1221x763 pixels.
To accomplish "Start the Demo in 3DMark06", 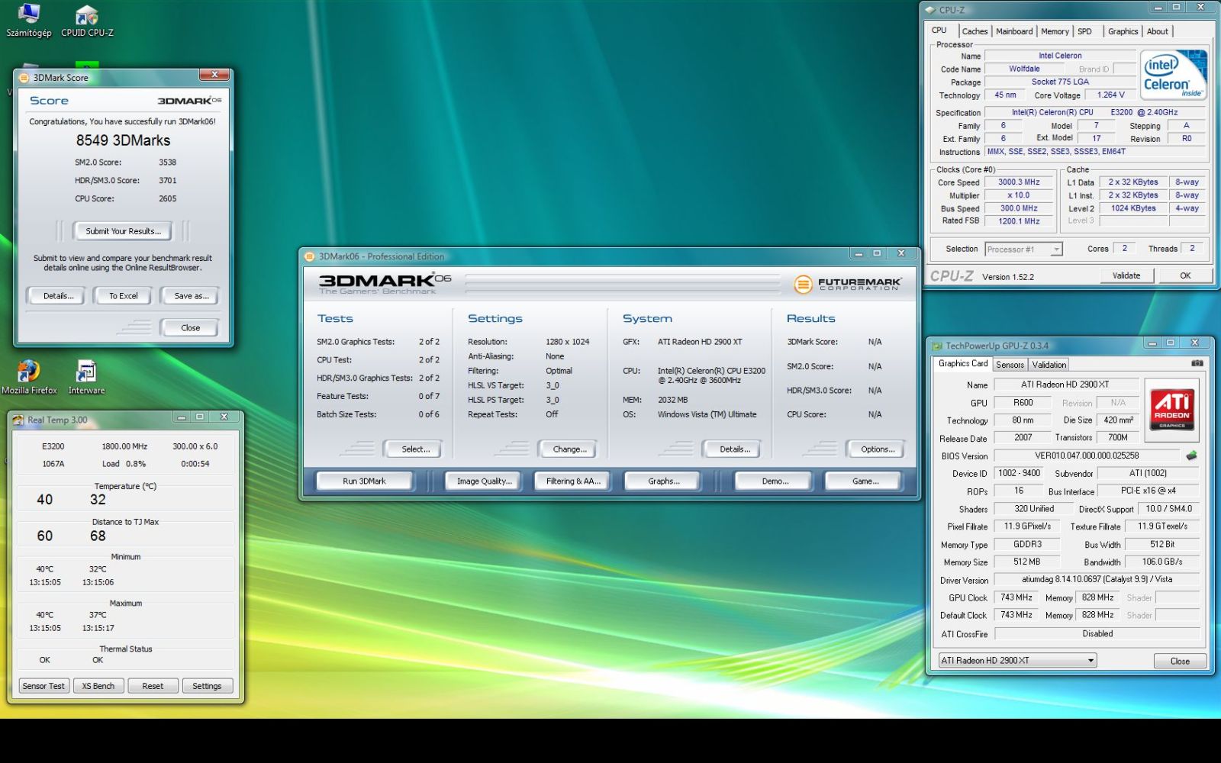I will coord(775,481).
